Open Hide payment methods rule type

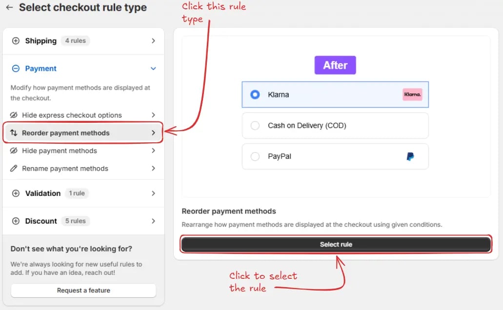(83, 151)
